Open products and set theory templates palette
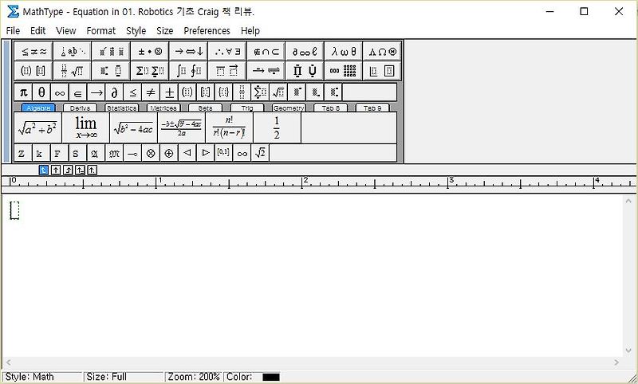This screenshot has width=638, height=384. pos(305,71)
